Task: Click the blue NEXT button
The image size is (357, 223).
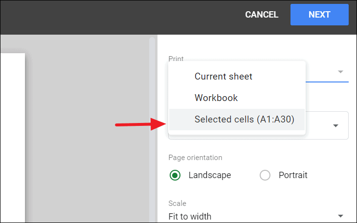Action: pyautogui.click(x=319, y=15)
